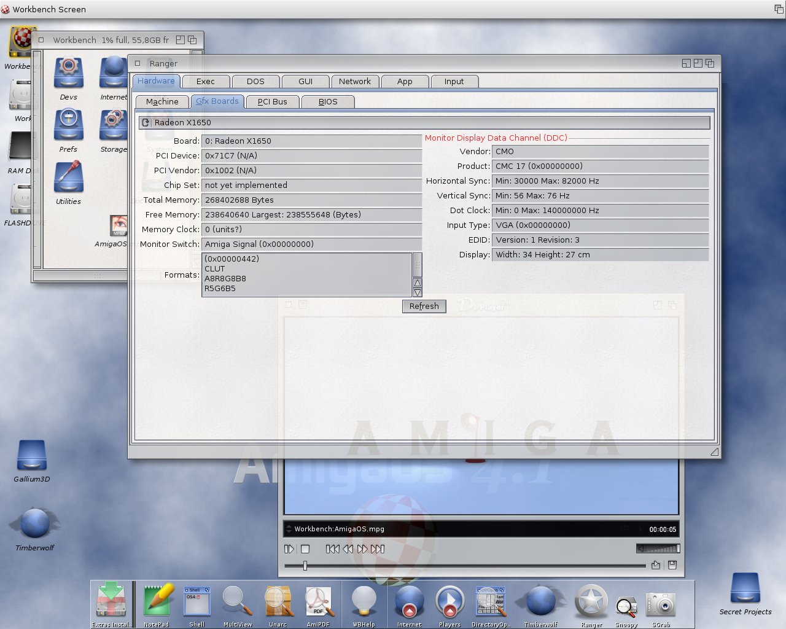Click the Ranger window iconify gadget
Image resolution: width=786 pixels, height=629 pixels.
point(687,63)
